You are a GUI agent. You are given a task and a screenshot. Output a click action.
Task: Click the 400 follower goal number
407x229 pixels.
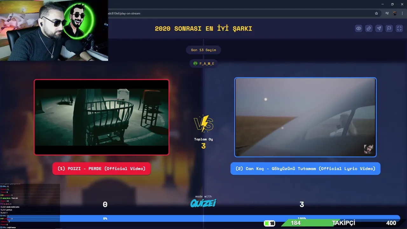[x=391, y=223]
